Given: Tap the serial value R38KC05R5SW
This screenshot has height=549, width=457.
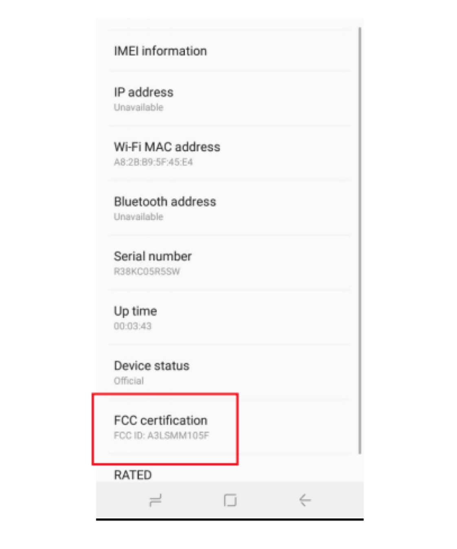Looking at the screenshot, I should 147,271.
